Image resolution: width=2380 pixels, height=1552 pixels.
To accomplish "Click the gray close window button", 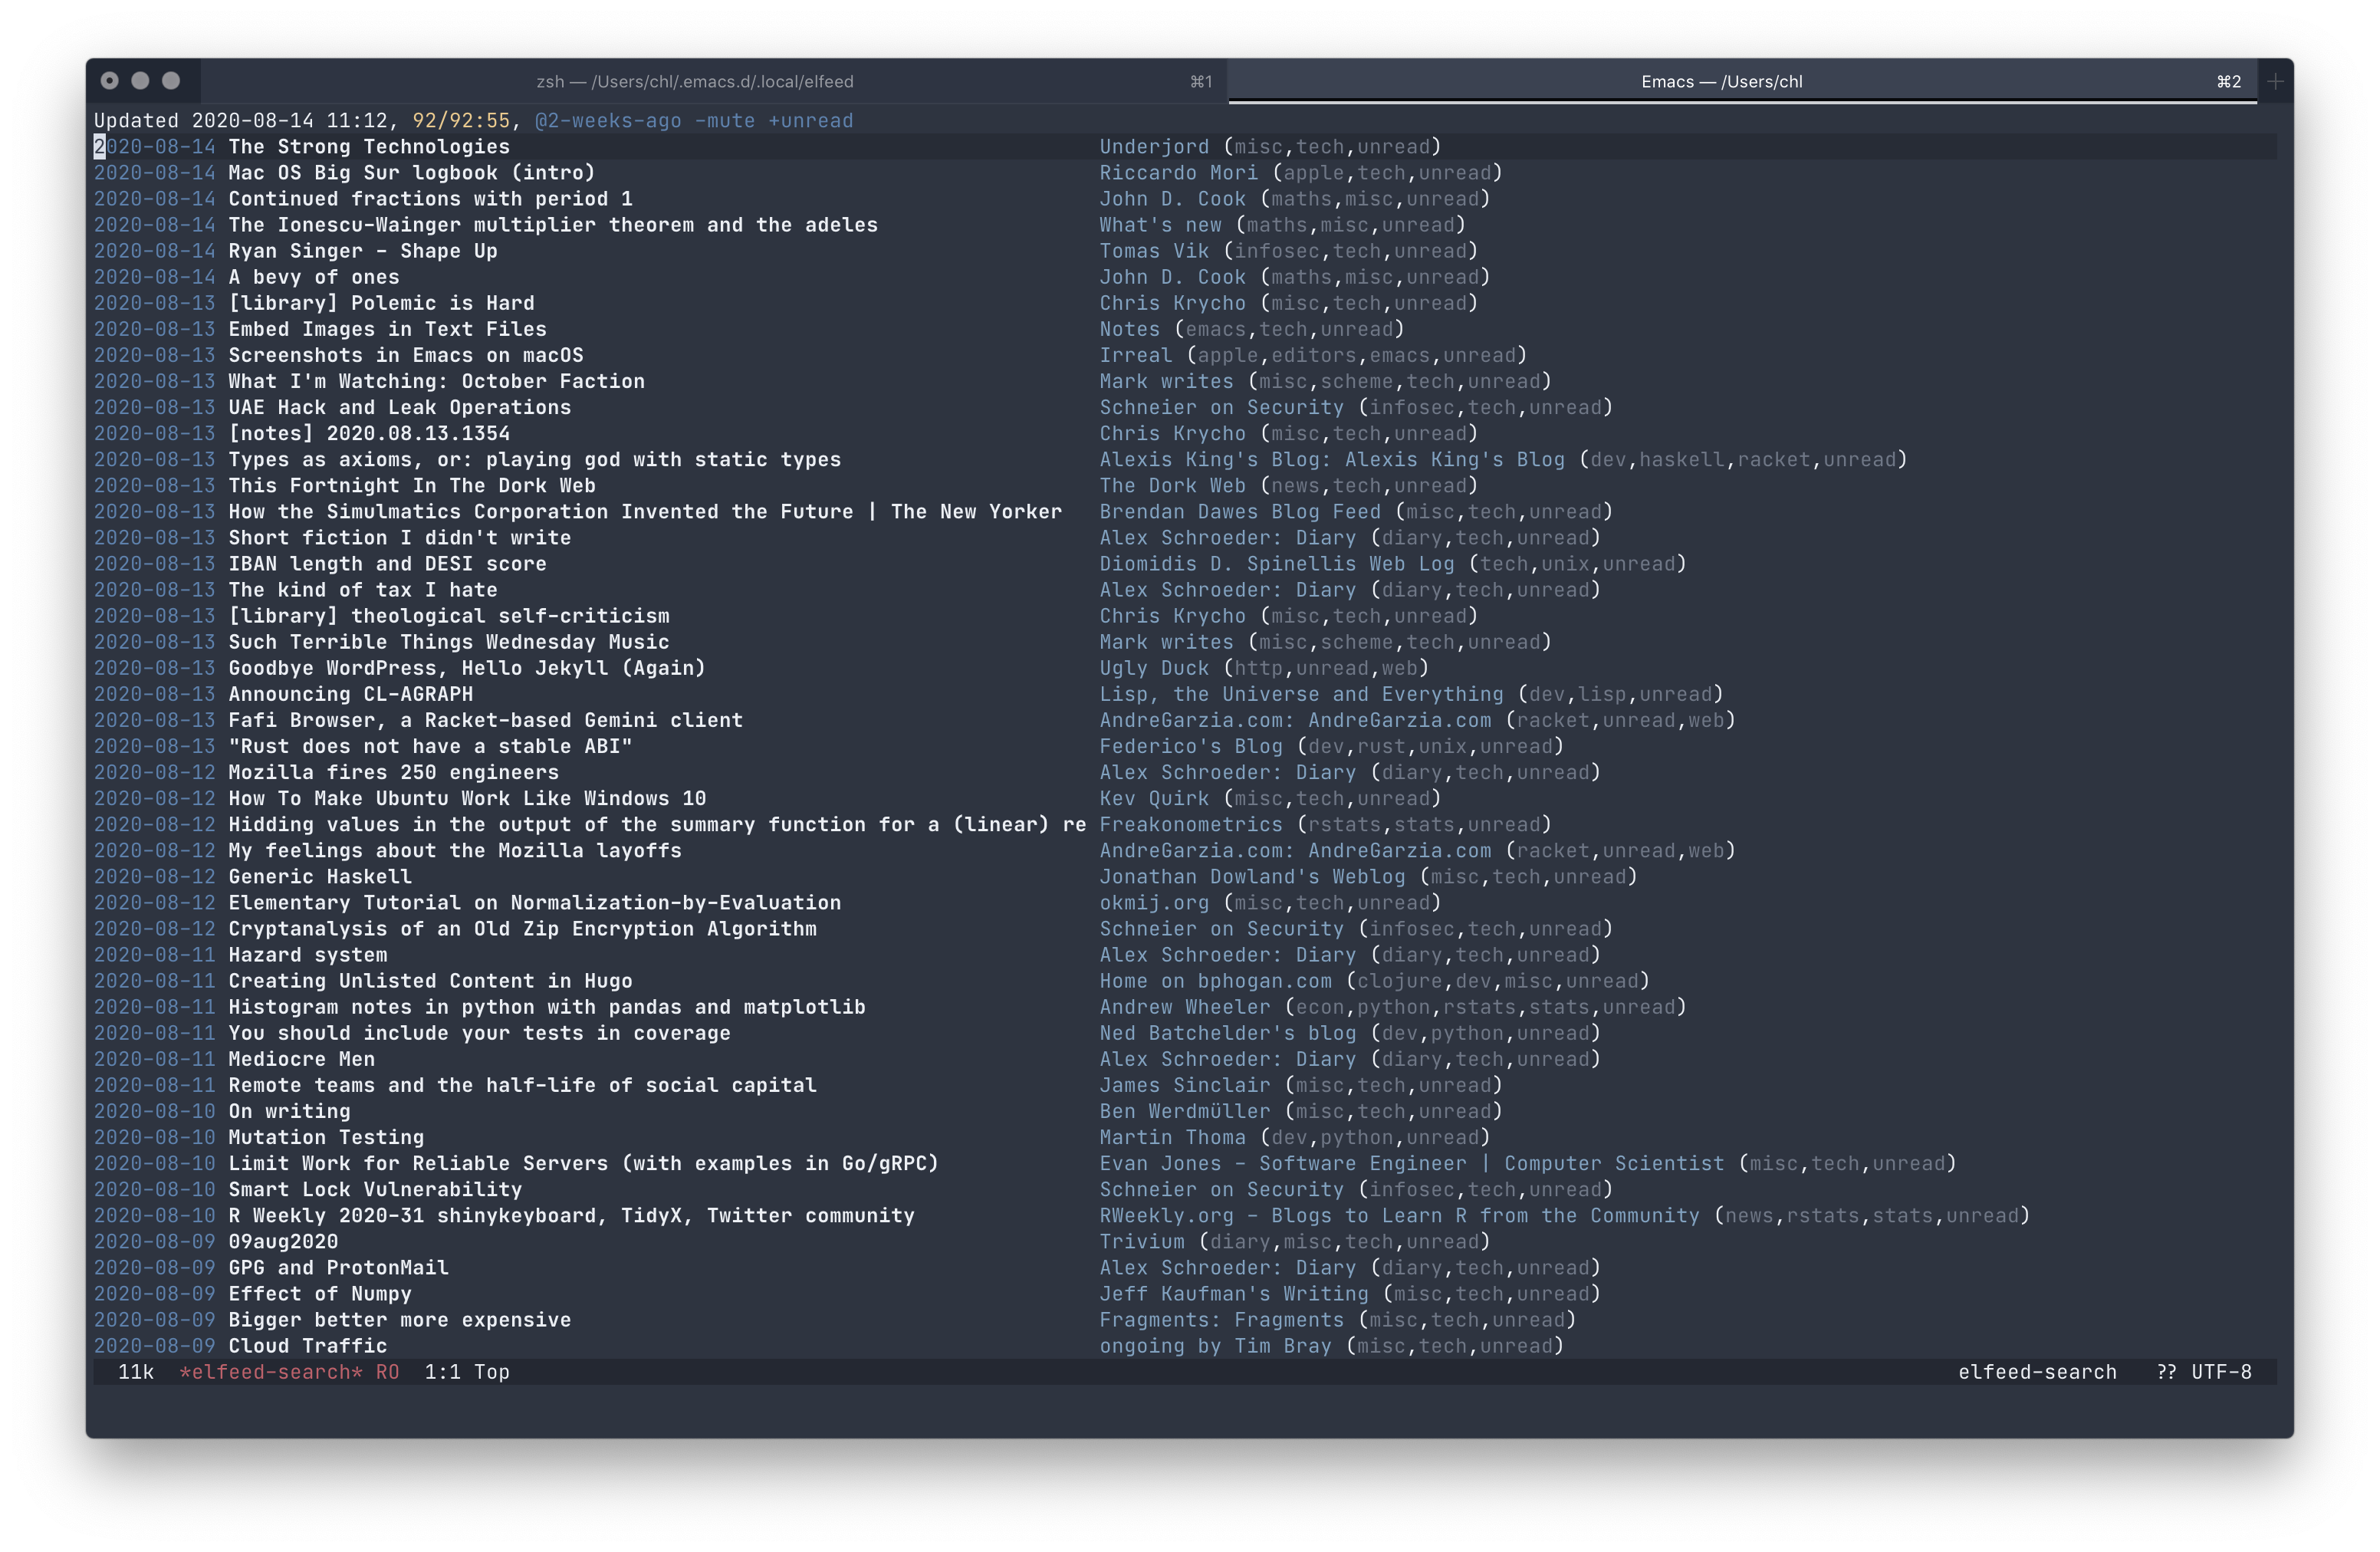I will [110, 80].
